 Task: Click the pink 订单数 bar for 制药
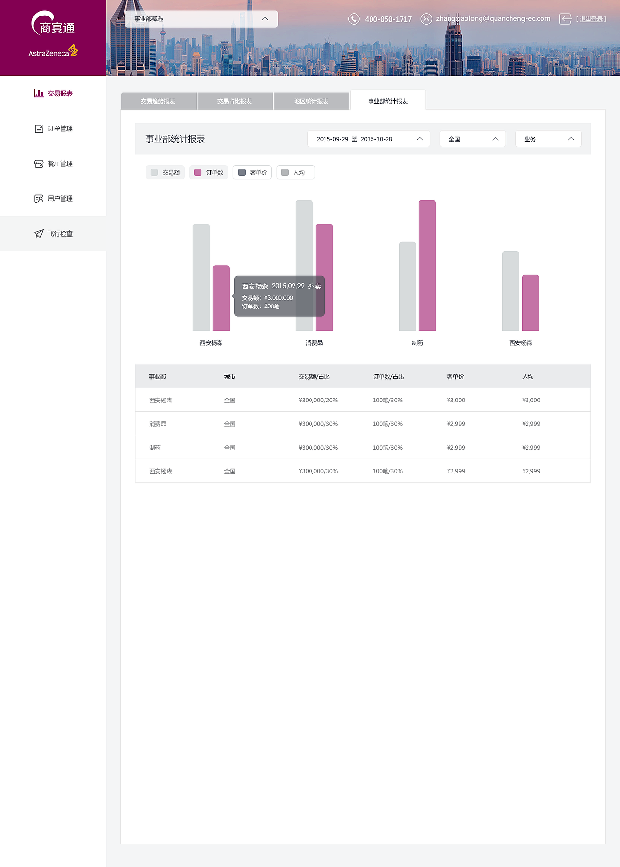427,265
